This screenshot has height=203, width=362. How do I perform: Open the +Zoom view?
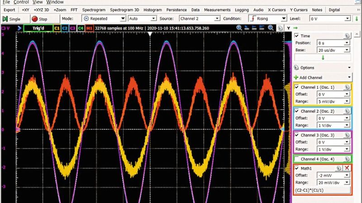[x=60, y=10]
